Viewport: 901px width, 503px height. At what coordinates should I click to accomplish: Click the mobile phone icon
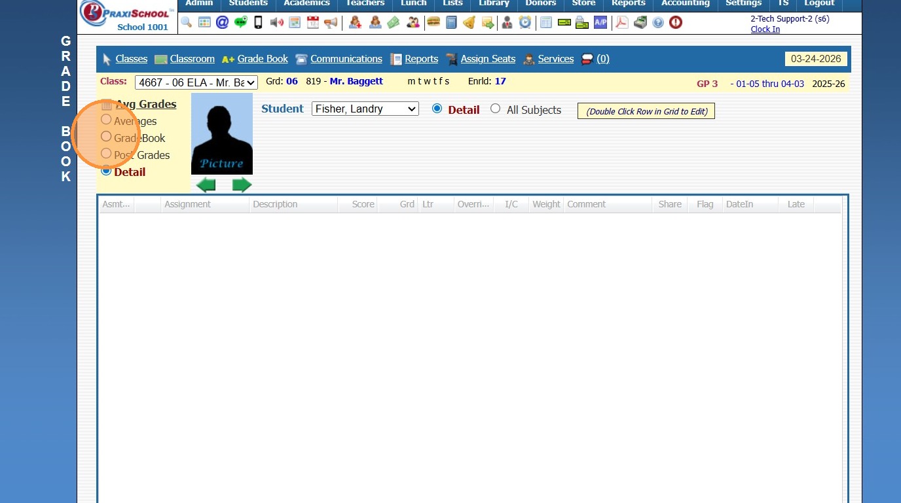258,22
